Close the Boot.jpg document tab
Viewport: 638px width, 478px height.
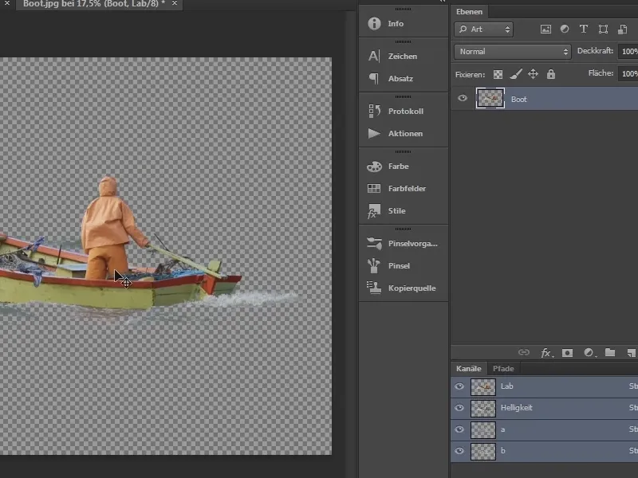[x=175, y=4]
